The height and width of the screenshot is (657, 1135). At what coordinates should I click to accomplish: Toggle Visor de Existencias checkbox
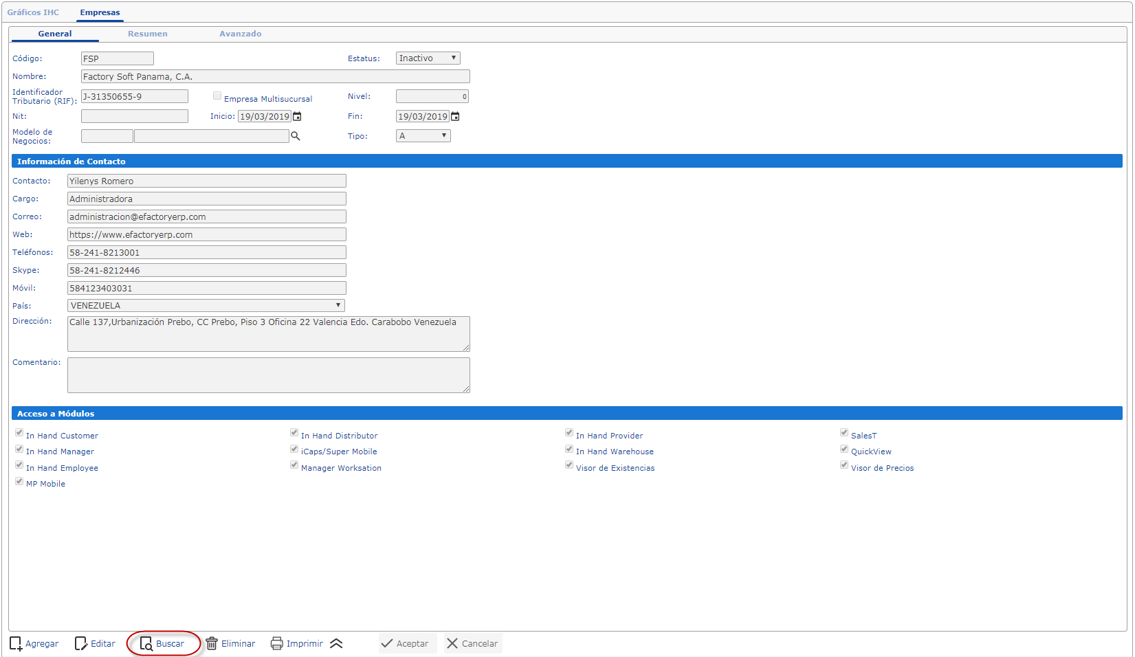point(569,465)
